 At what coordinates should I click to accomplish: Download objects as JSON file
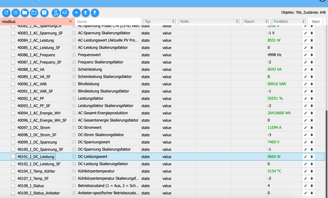point(95,12)
